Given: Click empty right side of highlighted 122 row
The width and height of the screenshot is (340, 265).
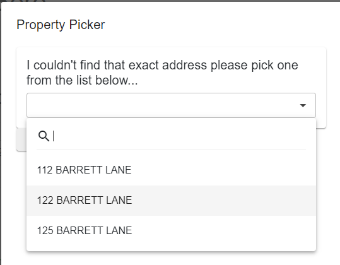Looking at the screenshot, I should 223,200.
